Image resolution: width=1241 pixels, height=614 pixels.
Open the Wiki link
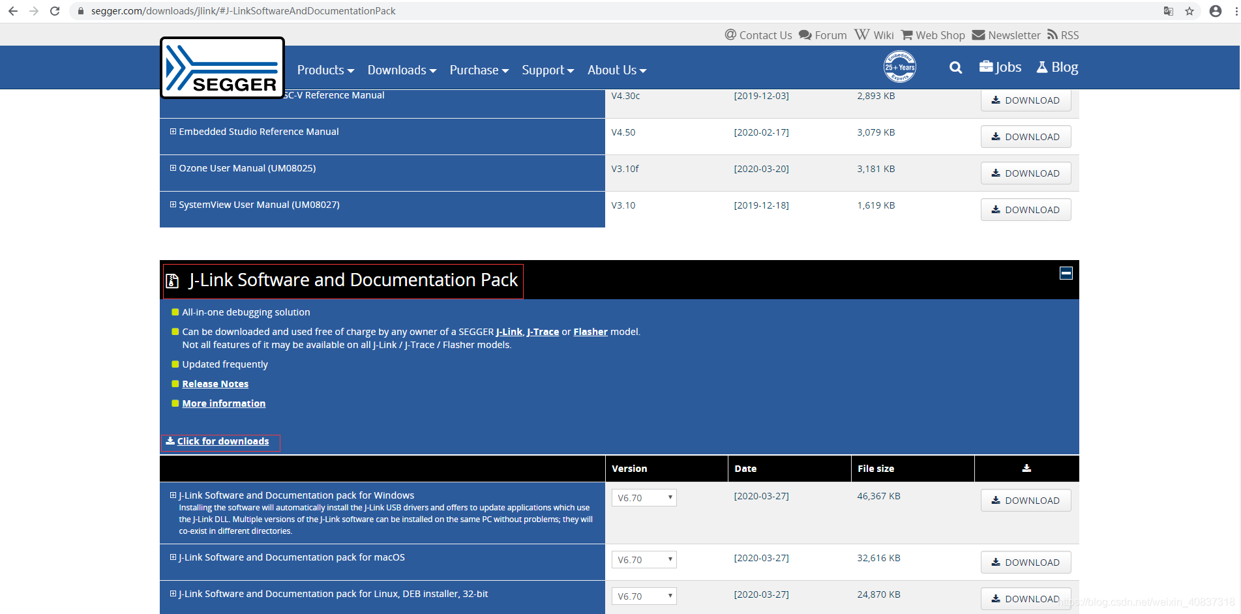[874, 35]
